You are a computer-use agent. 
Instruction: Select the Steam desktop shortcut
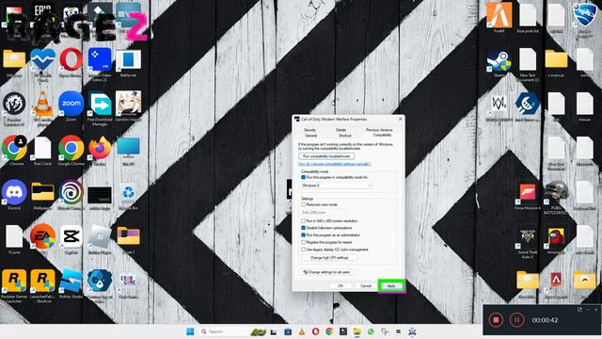click(499, 60)
